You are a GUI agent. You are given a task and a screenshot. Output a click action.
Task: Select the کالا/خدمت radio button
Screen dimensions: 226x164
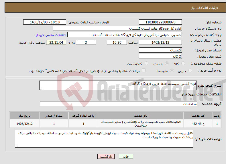tap(146, 63)
